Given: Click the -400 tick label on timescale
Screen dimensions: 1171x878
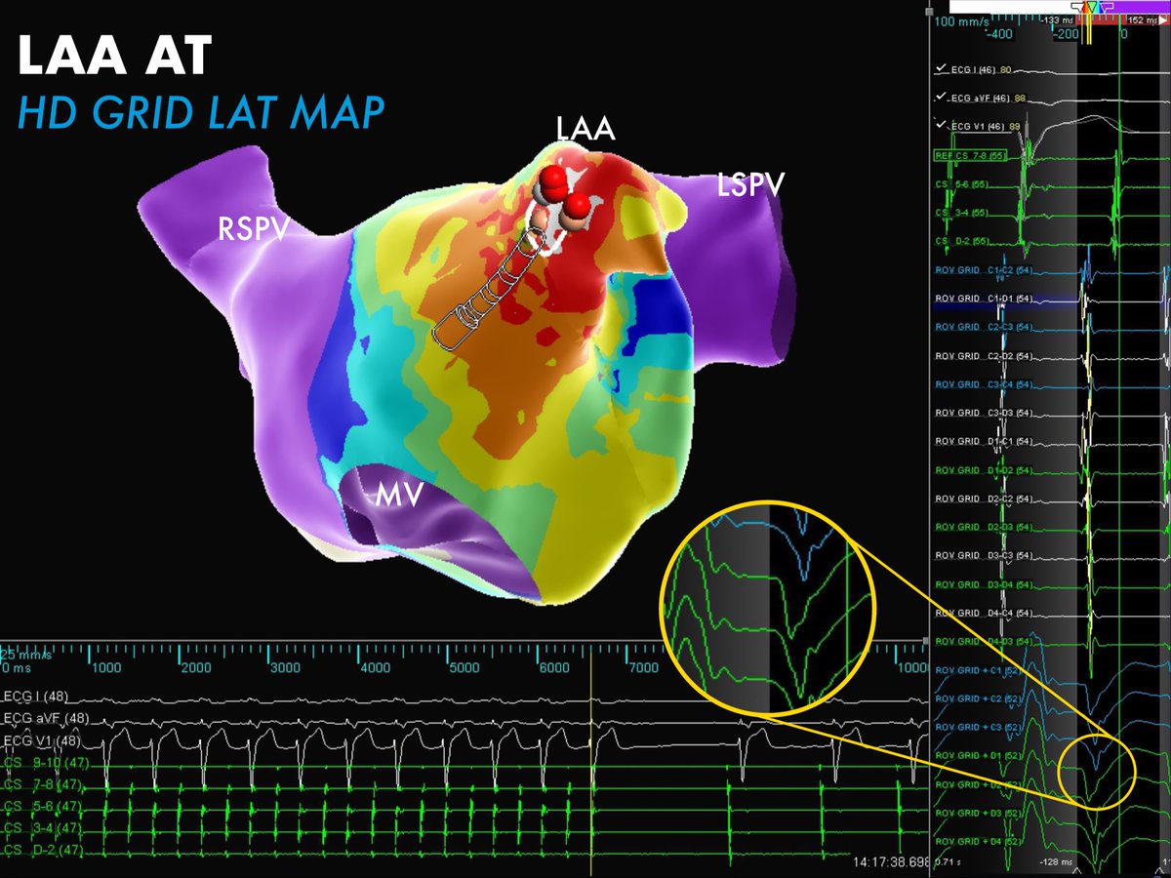Looking at the screenshot, I should [x=999, y=34].
